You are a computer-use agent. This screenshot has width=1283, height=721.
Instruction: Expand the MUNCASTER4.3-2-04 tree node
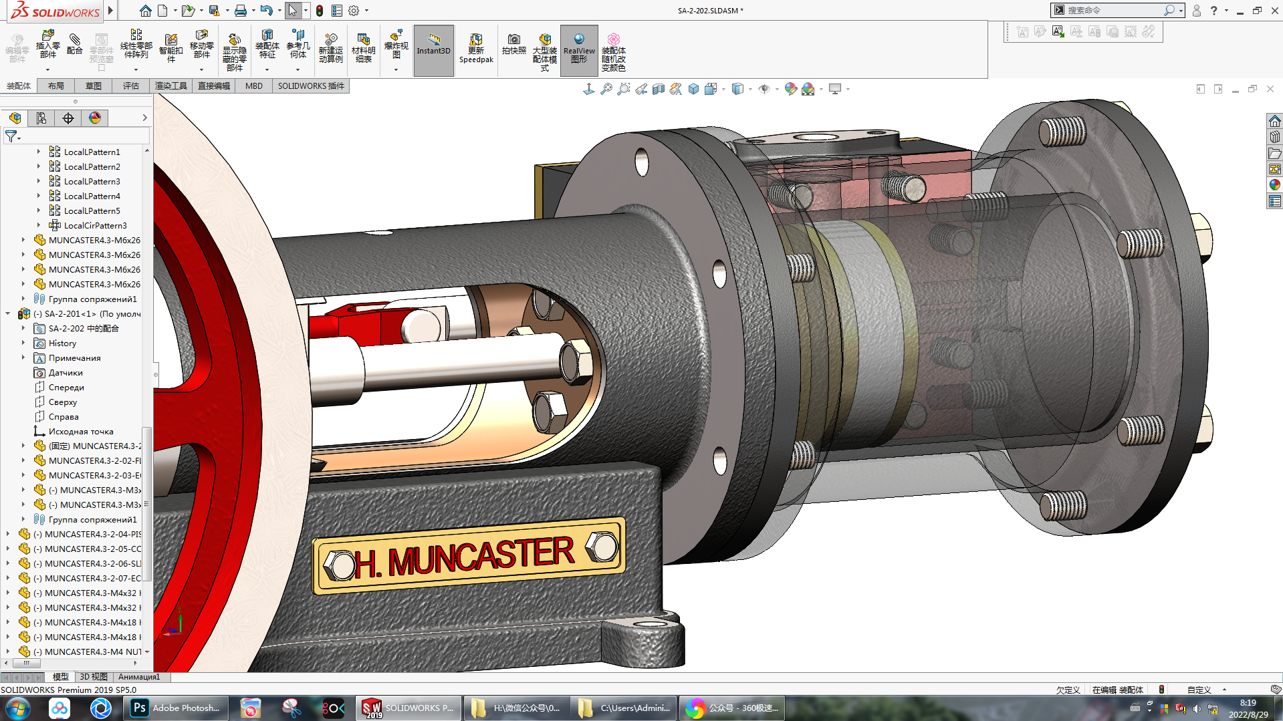click(x=8, y=534)
